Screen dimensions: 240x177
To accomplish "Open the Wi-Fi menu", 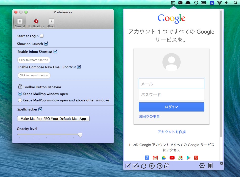I will [220, 3].
